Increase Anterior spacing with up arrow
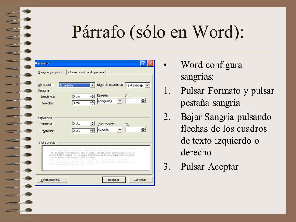Viewport: 296px width, 222px height. 92,122
